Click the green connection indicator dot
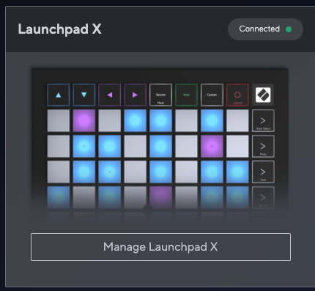The width and height of the screenshot is (315, 291). pyautogui.click(x=289, y=29)
